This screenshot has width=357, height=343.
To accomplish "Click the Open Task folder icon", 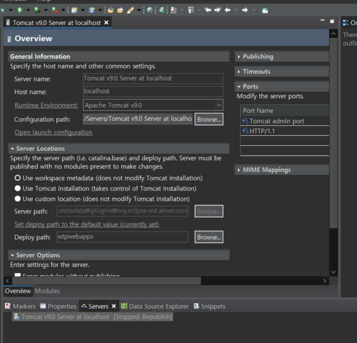I will [x=120, y=10].
